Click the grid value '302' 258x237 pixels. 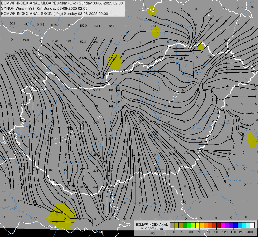click(x=95, y=187)
